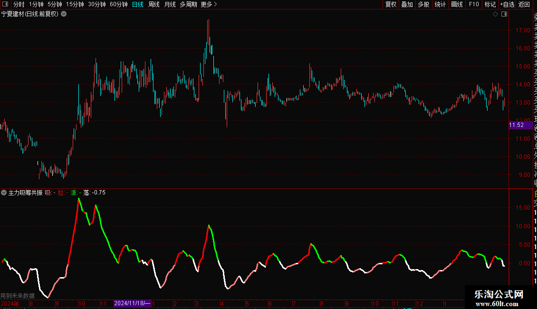Click the 返回 back button

coord(524,4)
